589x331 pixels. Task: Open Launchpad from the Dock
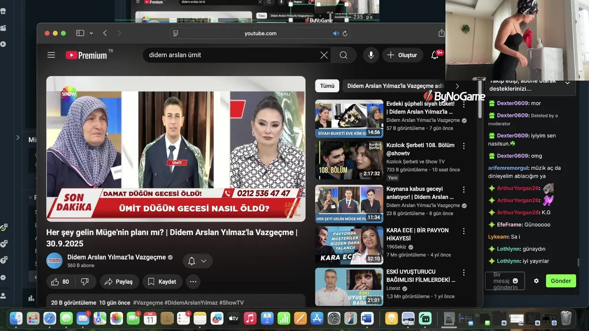33,318
